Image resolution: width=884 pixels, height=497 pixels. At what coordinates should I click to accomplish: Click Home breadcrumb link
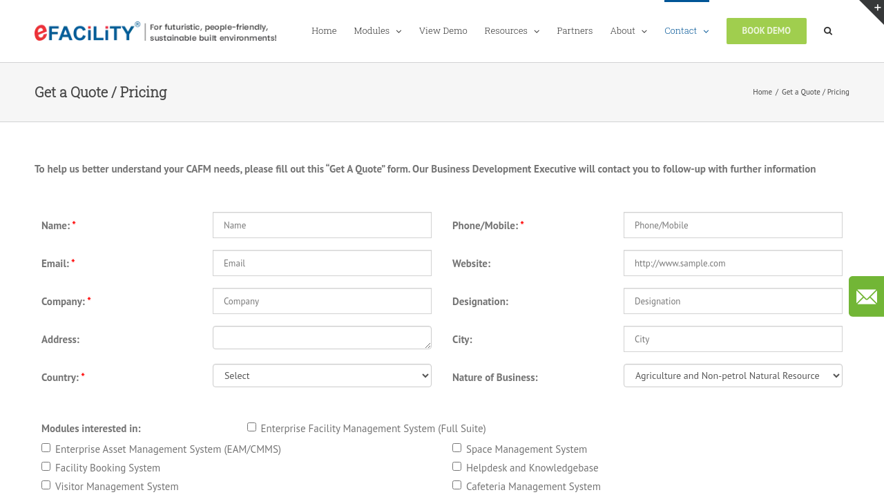click(762, 92)
